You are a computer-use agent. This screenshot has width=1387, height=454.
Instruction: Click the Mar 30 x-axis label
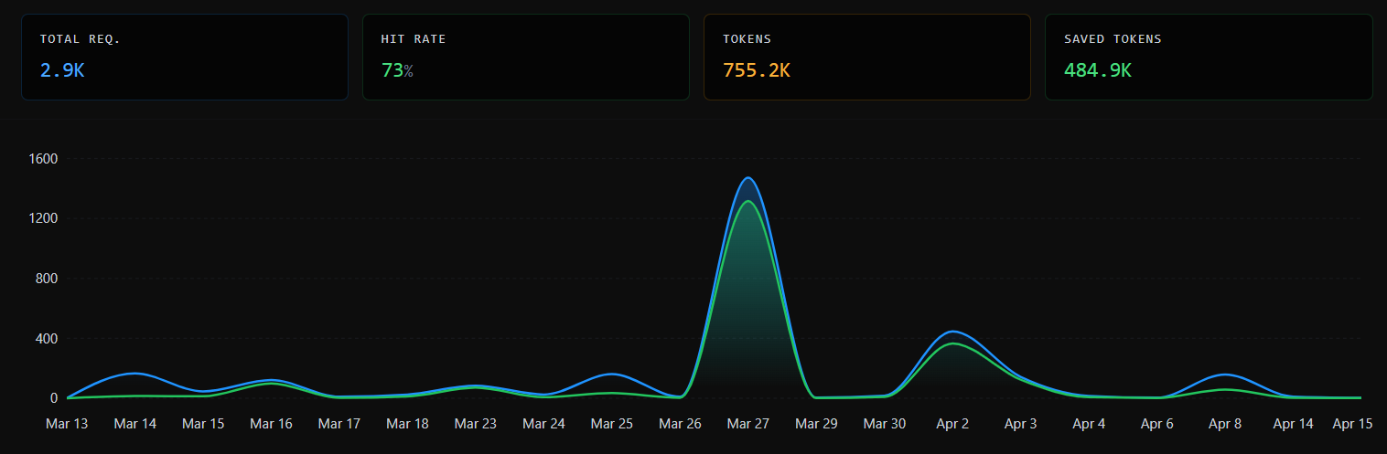click(x=885, y=424)
